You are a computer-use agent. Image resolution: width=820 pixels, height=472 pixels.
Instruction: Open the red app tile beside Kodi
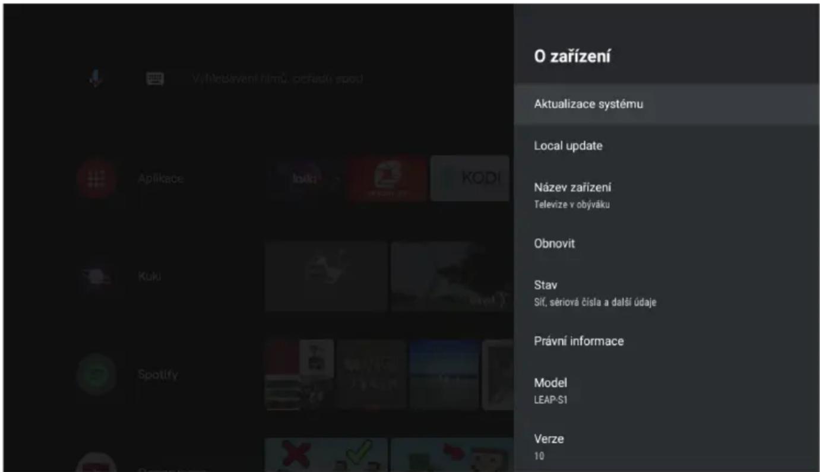click(x=387, y=178)
